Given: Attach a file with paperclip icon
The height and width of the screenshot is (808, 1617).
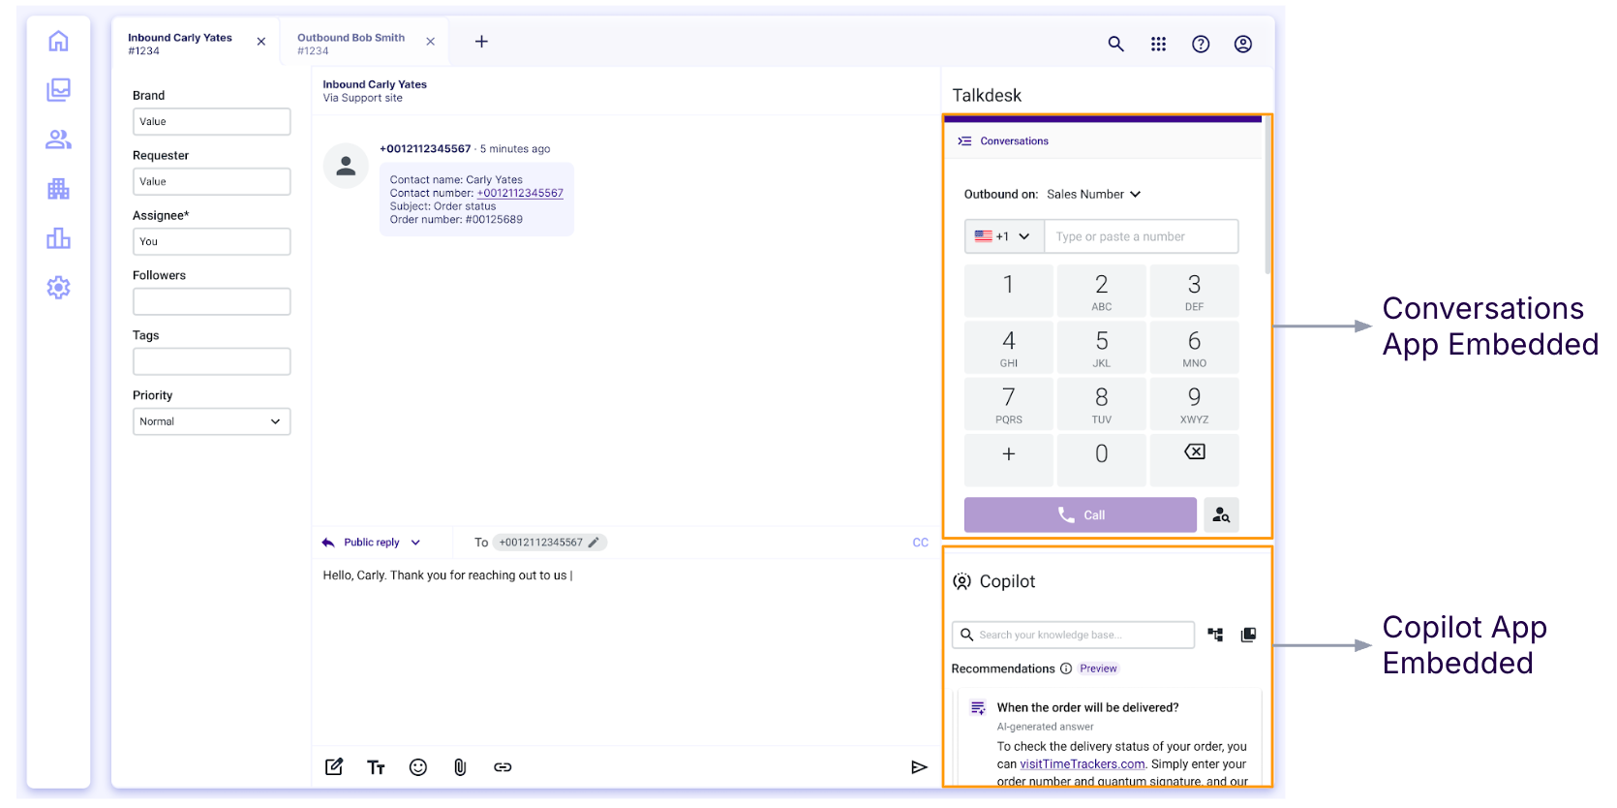Looking at the screenshot, I should [x=460, y=767].
